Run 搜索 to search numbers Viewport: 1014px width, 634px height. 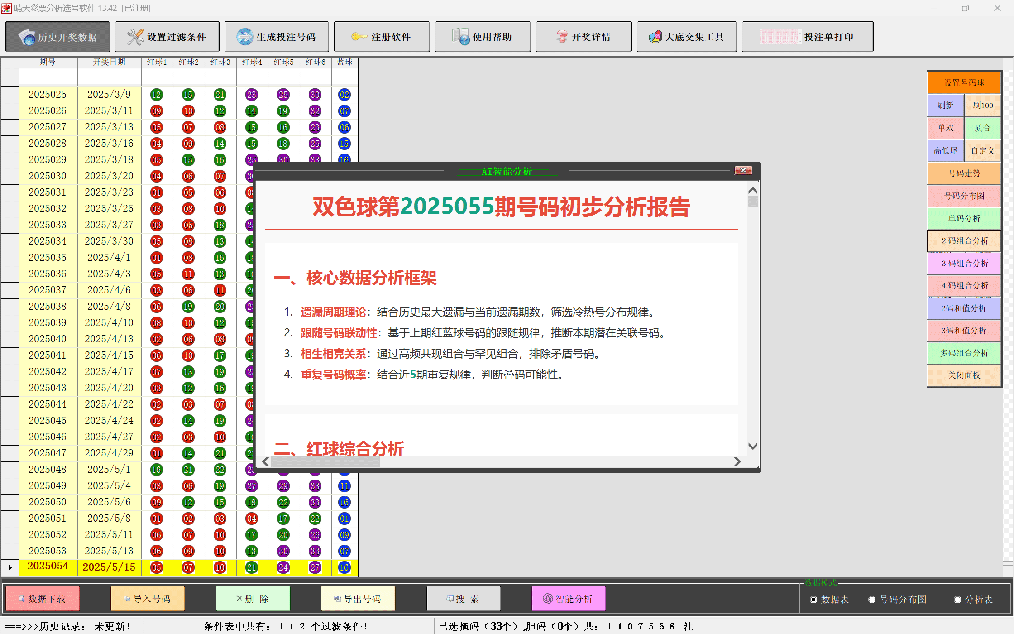(x=463, y=598)
